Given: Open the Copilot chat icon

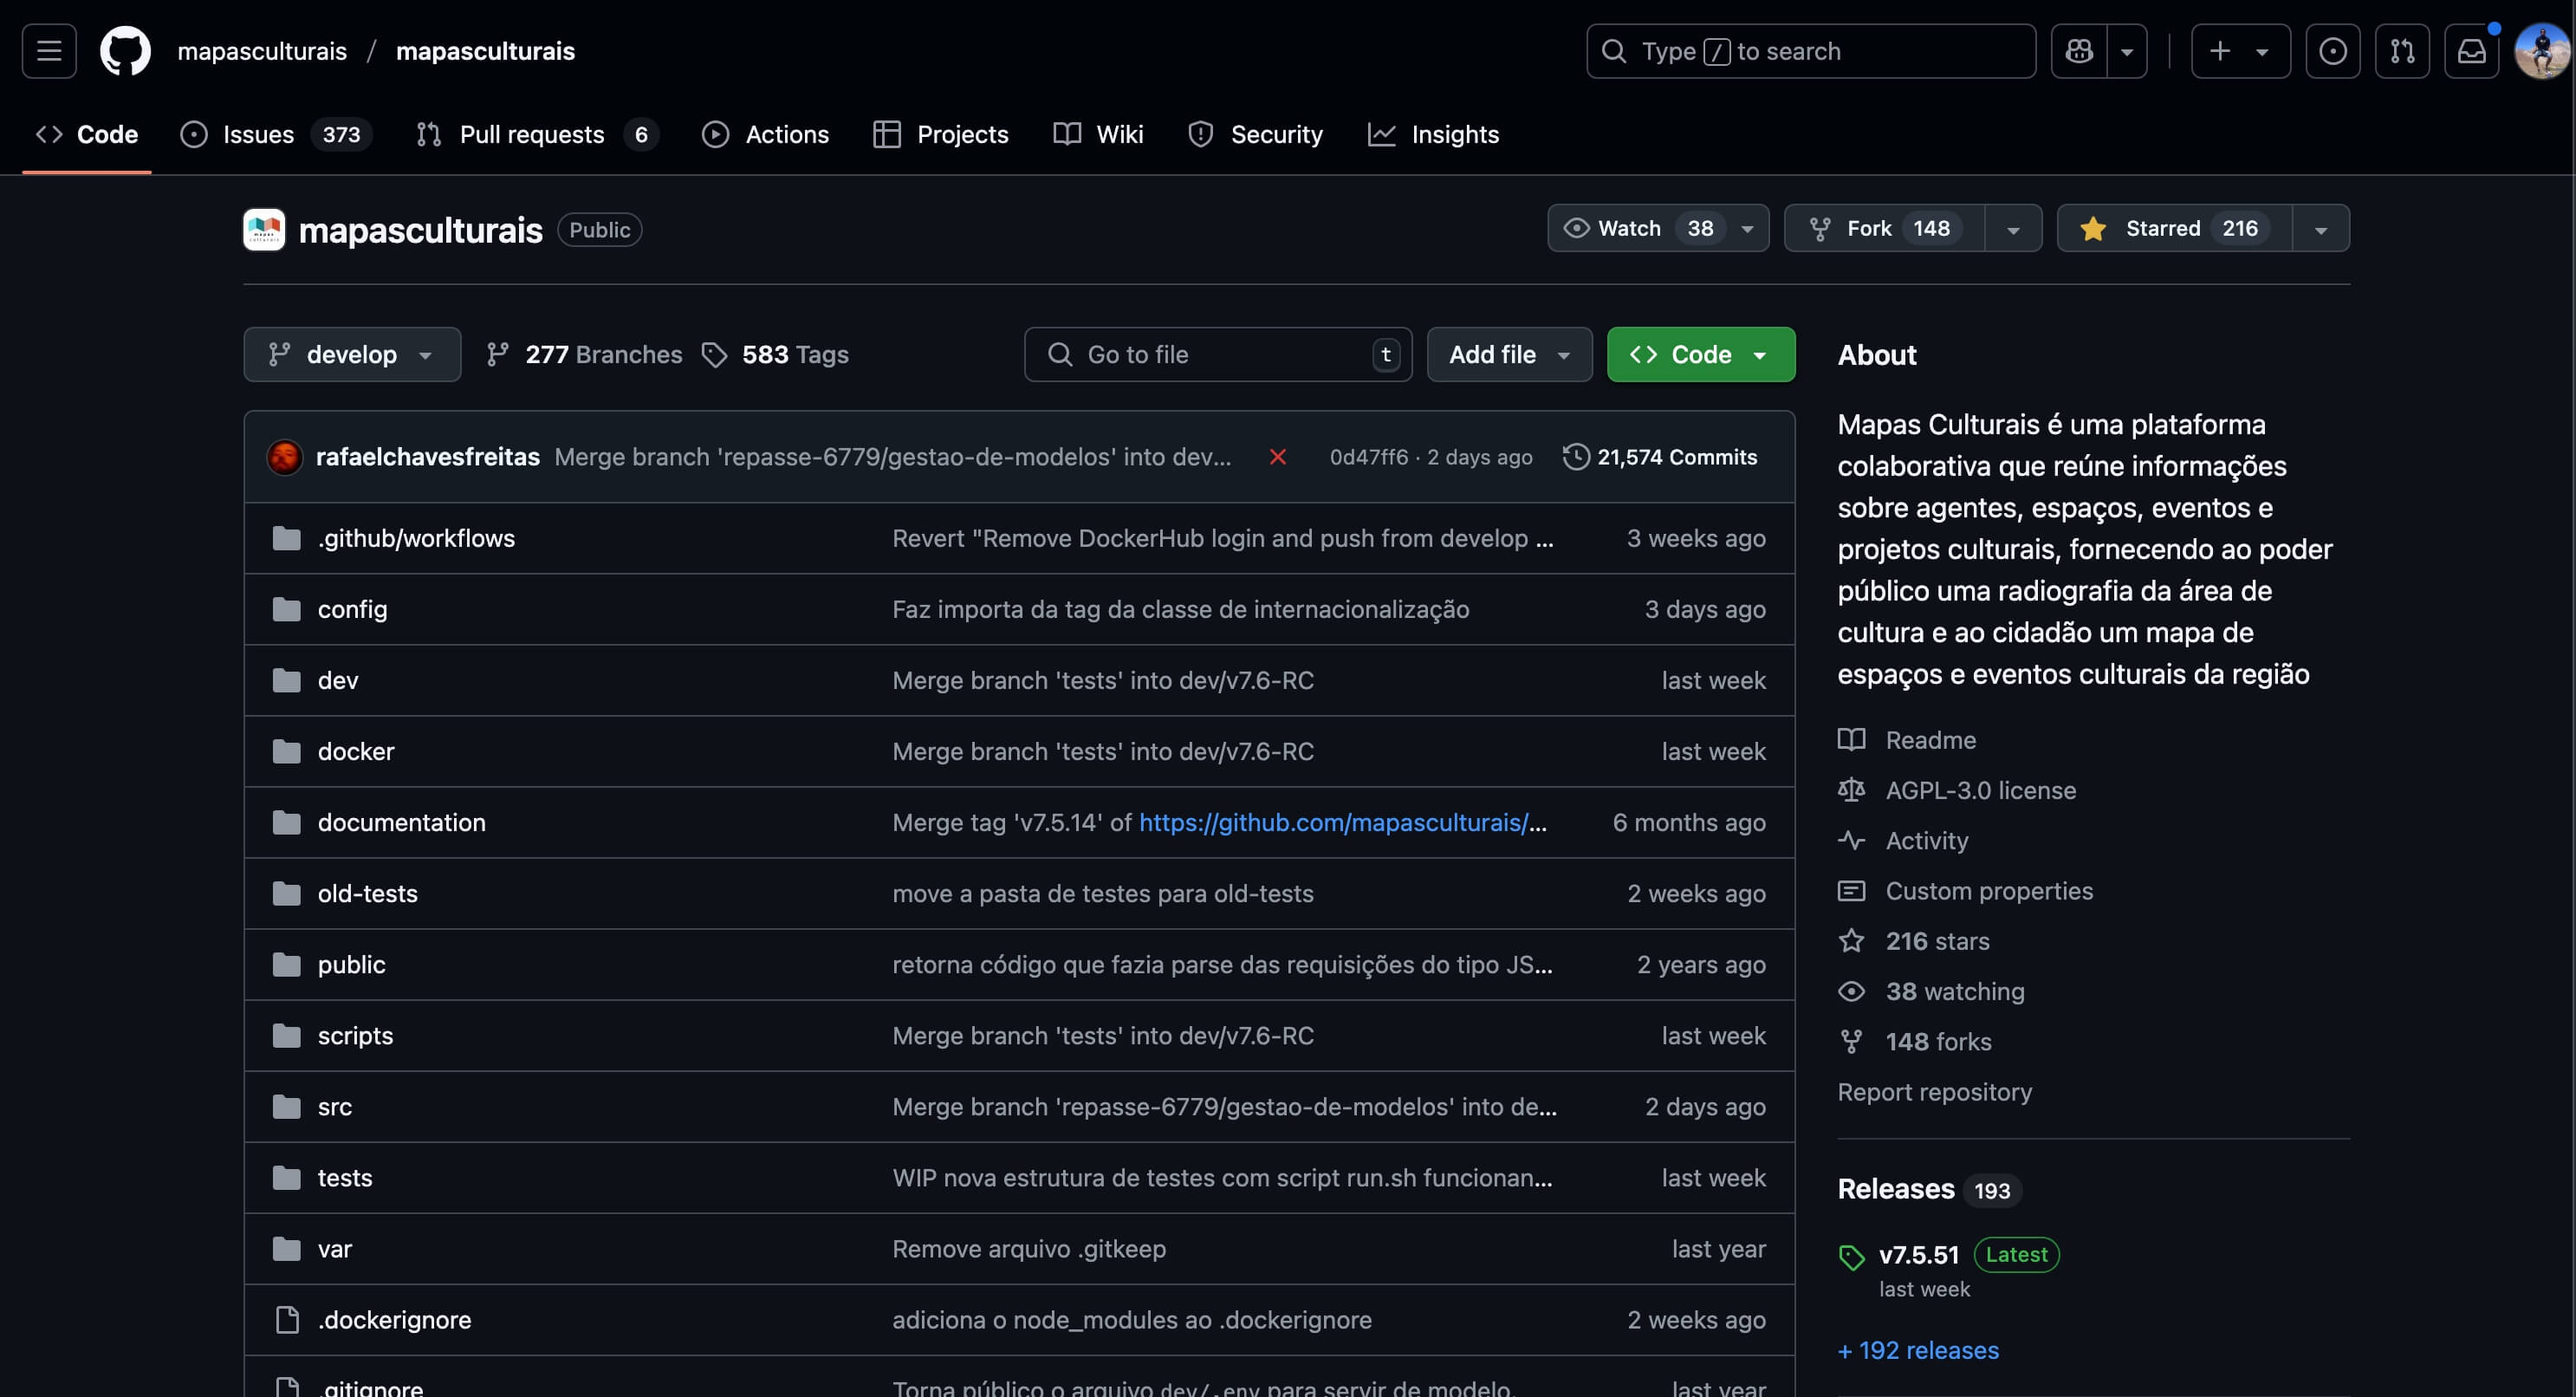Looking at the screenshot, I should [2079, 51].
